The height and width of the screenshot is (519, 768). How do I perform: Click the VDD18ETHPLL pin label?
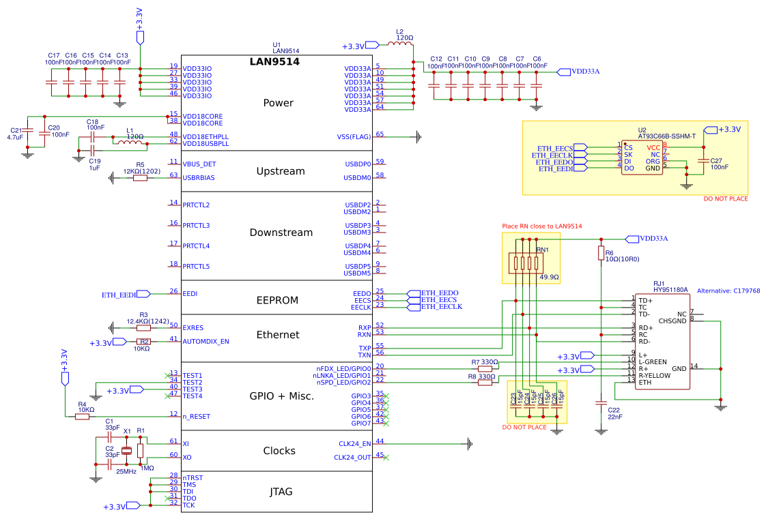point(205,137)
